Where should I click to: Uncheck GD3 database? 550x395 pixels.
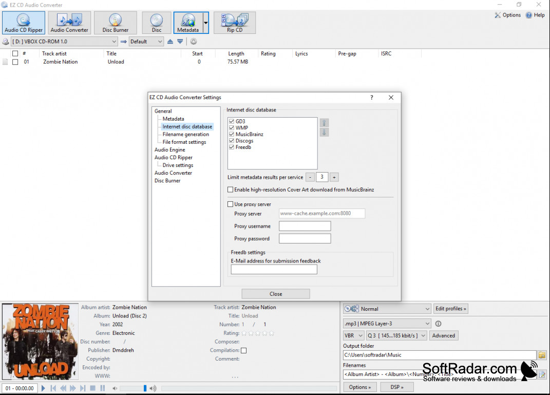(232, 121)
